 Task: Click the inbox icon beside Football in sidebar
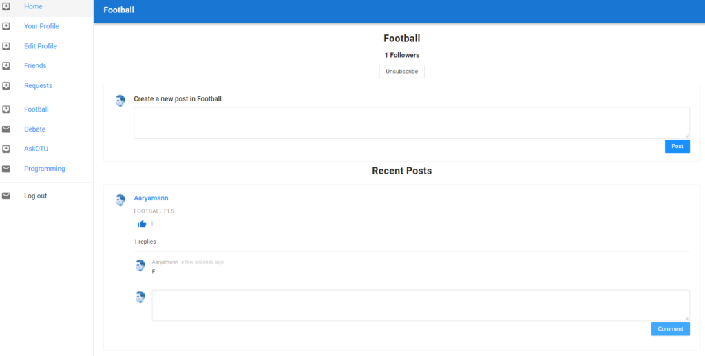click(x=6, y=109)
